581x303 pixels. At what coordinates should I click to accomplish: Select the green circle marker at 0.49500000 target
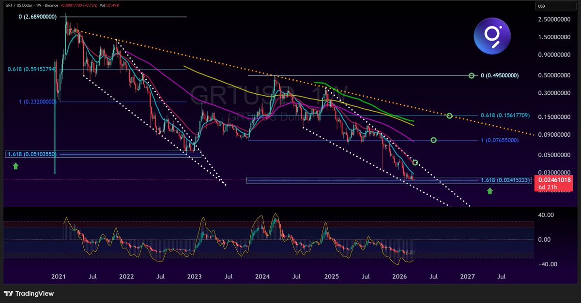tap(471, 75)
